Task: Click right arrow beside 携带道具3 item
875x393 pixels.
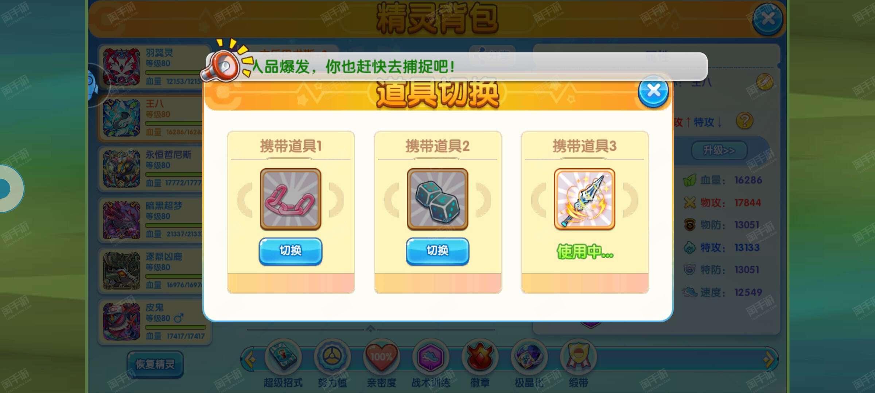Action: [631, 200]
